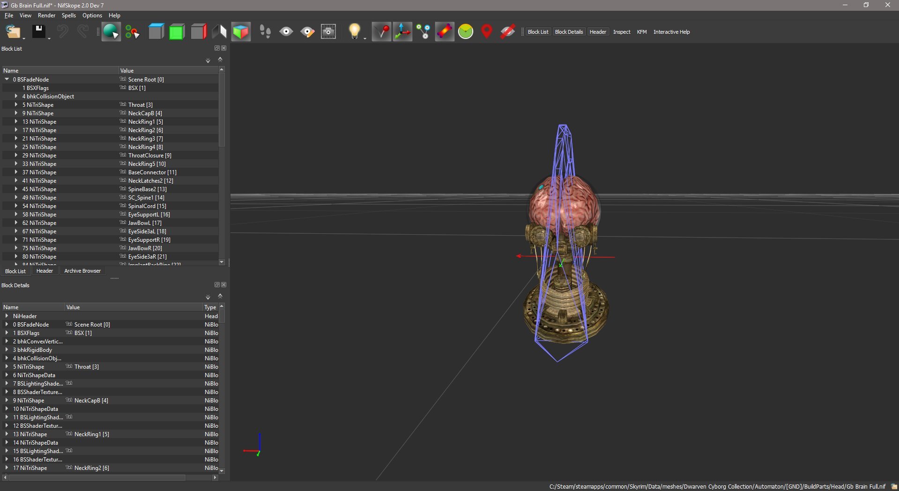Toggle the crossed-out eye hidden objects button
The image size is (899, 491).
[x=508, y=32]
